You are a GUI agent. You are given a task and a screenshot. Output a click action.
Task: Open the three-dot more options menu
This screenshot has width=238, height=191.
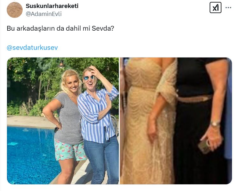pos(228,8)
